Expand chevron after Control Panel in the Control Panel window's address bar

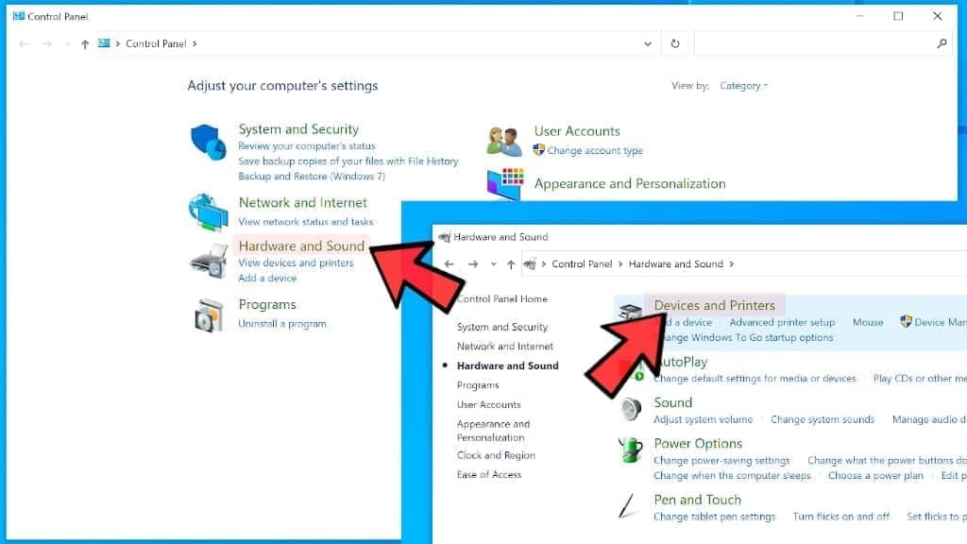pos(195,43)
